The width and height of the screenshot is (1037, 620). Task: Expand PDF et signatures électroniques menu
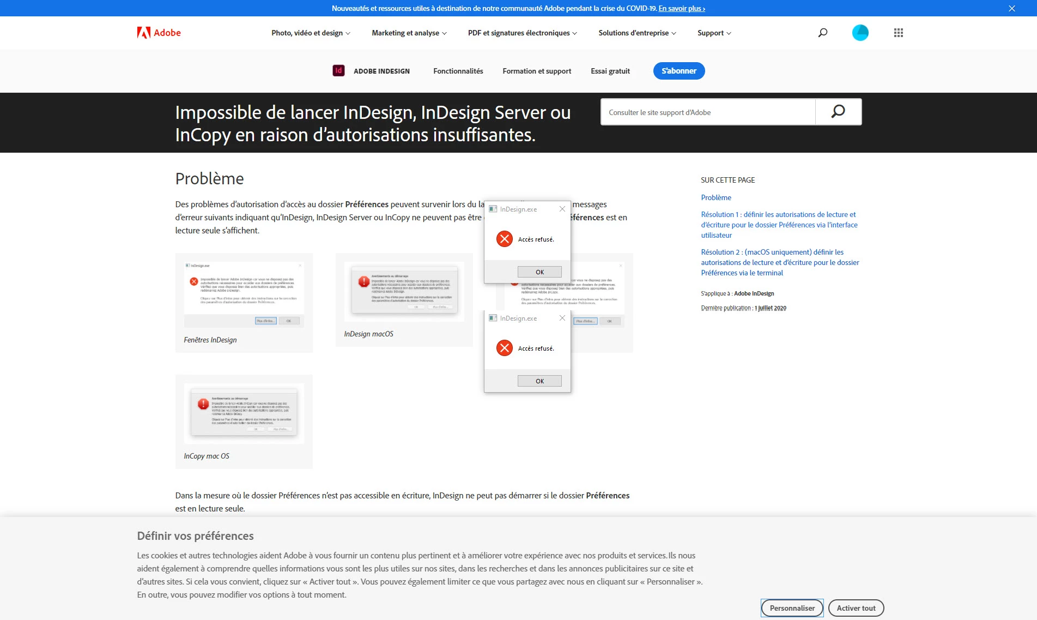(x=522, y=33)
